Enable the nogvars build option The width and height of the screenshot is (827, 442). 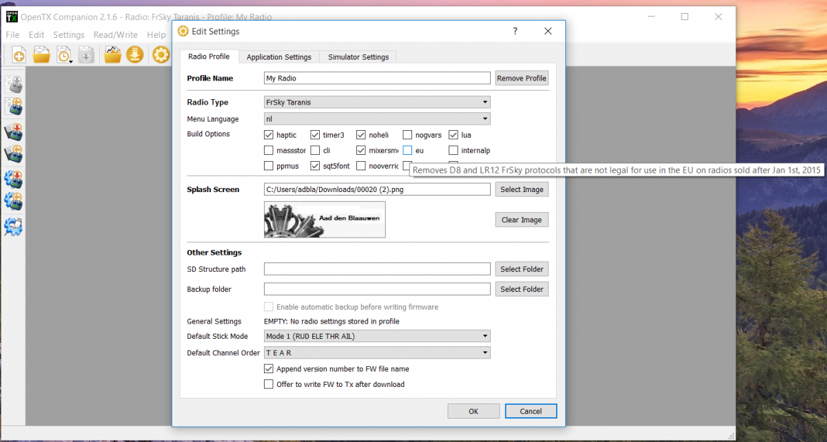tap(408, 135)
